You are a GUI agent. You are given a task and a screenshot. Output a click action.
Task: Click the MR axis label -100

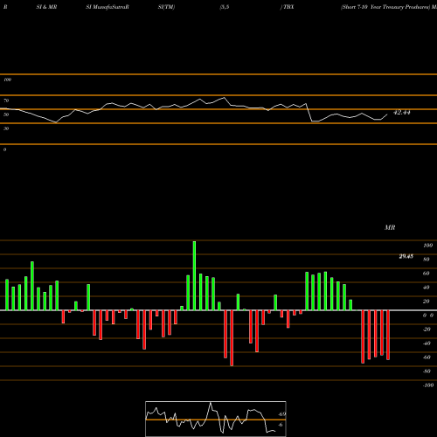(428, 385)
